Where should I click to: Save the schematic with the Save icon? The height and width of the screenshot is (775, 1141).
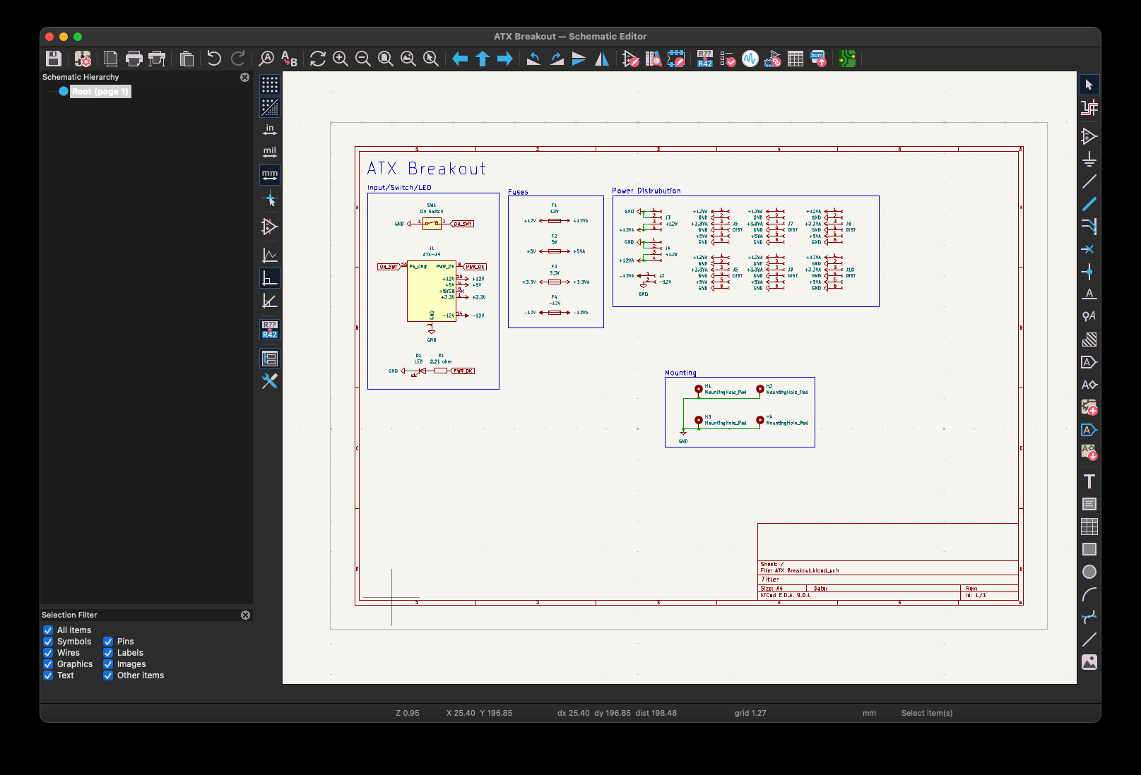click(x=54, y=59)
